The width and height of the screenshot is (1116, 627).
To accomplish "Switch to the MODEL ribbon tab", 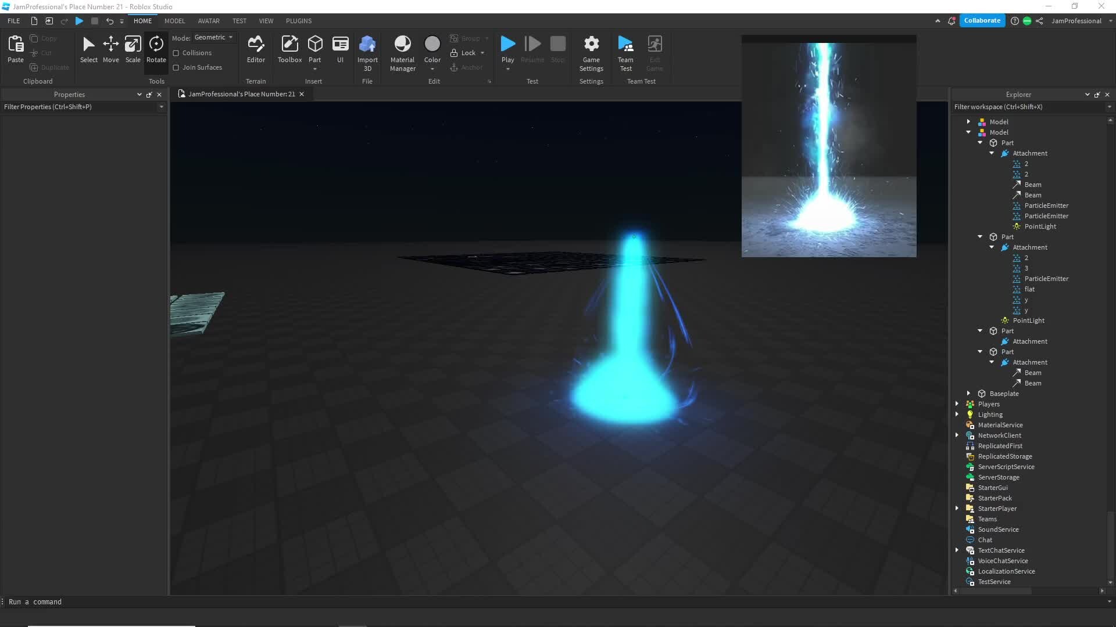I will pyautogui.click(x=174, y=21).
